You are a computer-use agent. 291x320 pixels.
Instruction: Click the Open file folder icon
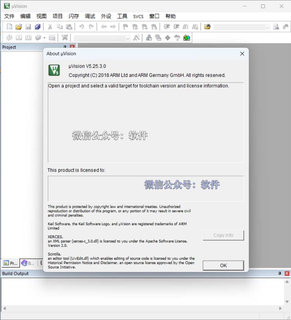[19, 27]
